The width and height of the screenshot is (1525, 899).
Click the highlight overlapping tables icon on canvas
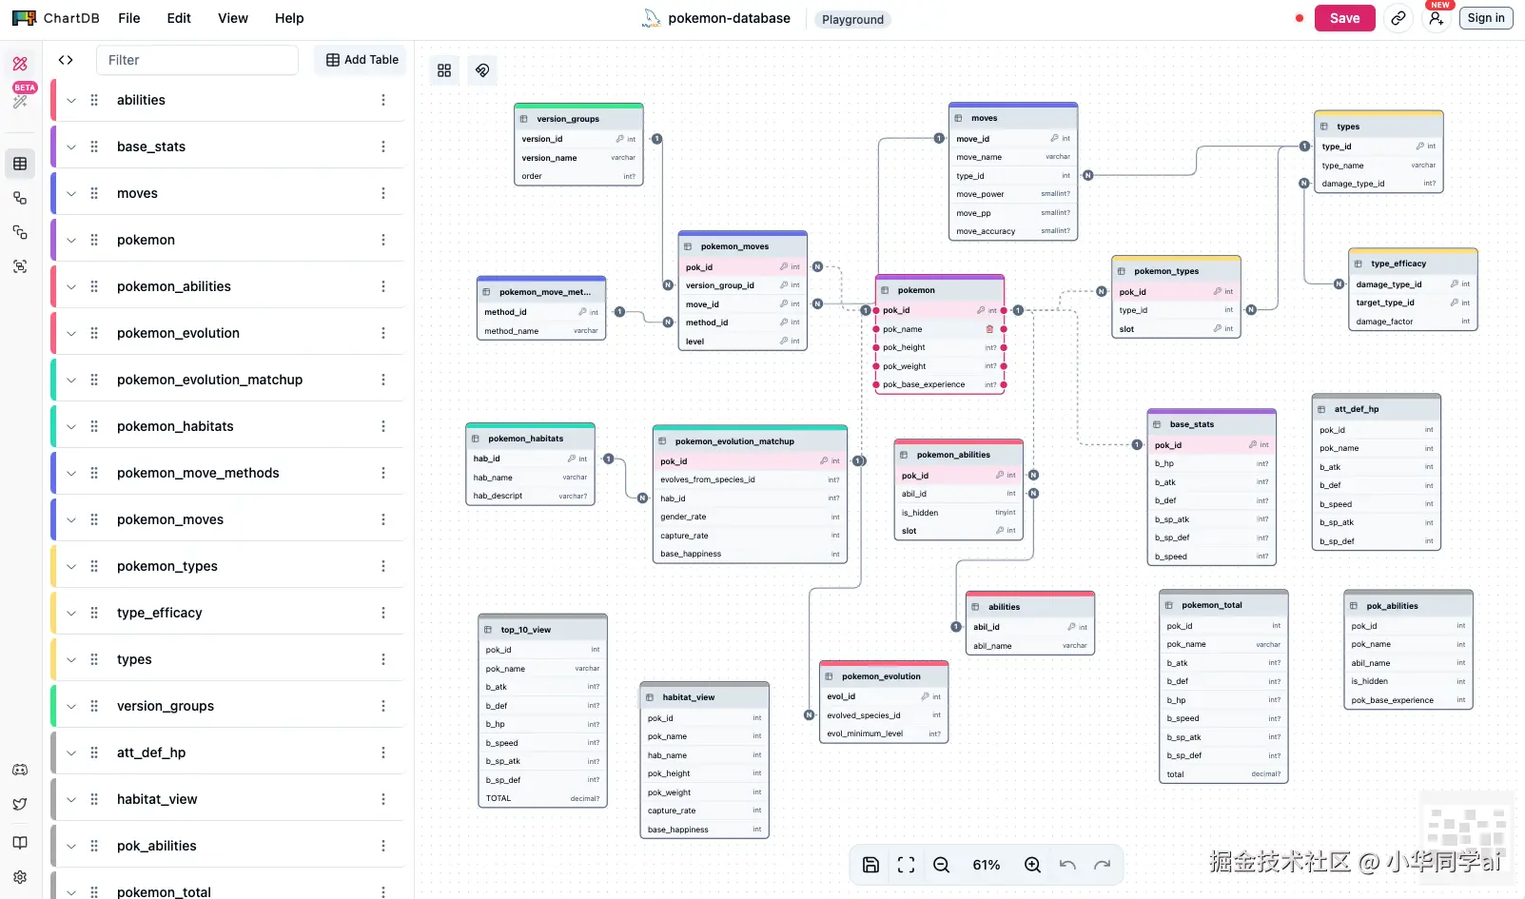(x=483, y=70)
